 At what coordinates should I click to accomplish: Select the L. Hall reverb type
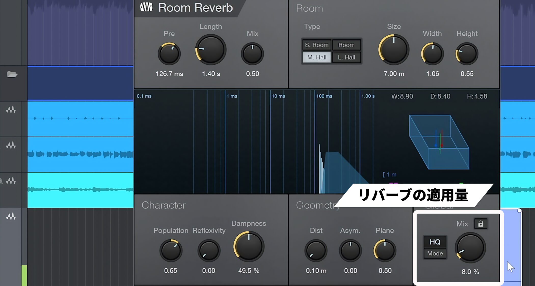pos(346,58)
